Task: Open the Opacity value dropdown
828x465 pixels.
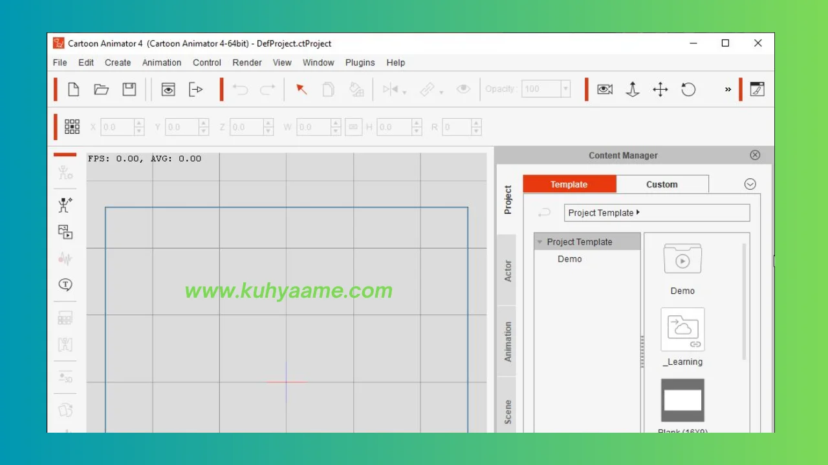Action: tap(565, 89)
